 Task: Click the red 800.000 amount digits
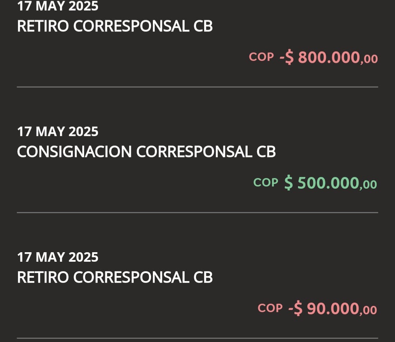click(329, 58)
